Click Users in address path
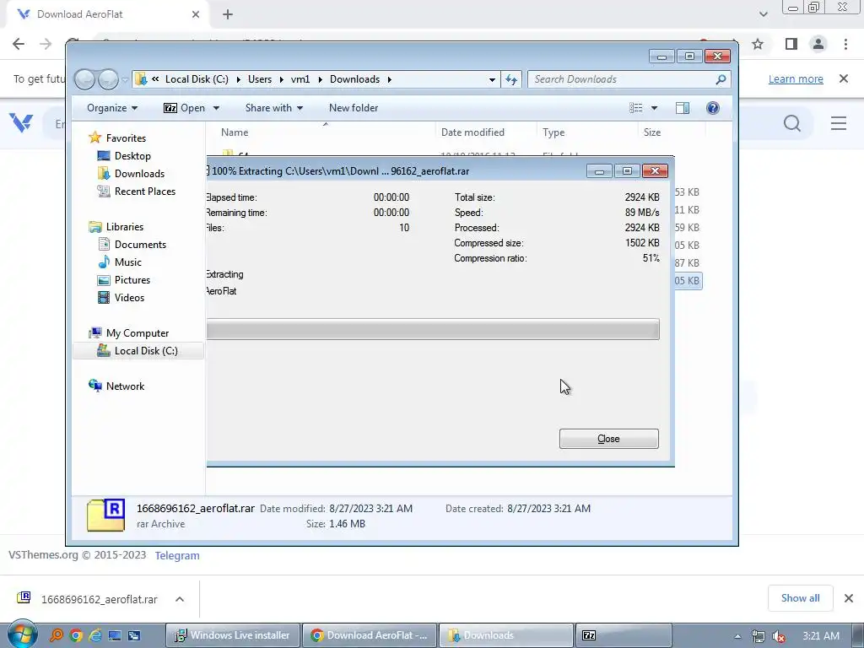This screenshot has width=864, height=648. tap(260, 79)
